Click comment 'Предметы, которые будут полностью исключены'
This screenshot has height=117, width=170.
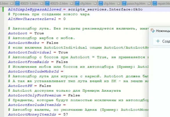pos(78,100)
